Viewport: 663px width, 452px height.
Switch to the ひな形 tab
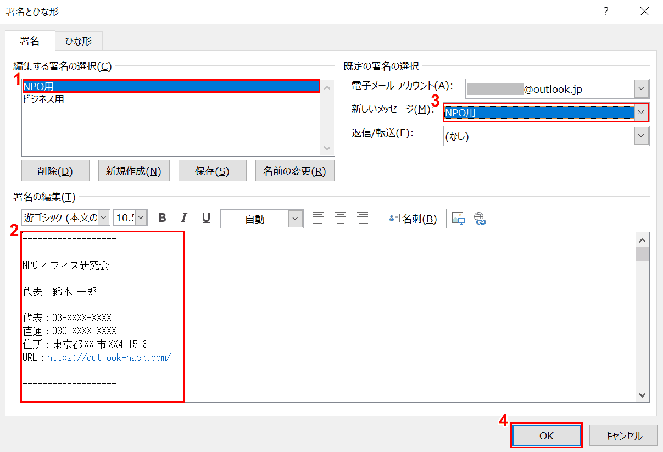point(79,41)
